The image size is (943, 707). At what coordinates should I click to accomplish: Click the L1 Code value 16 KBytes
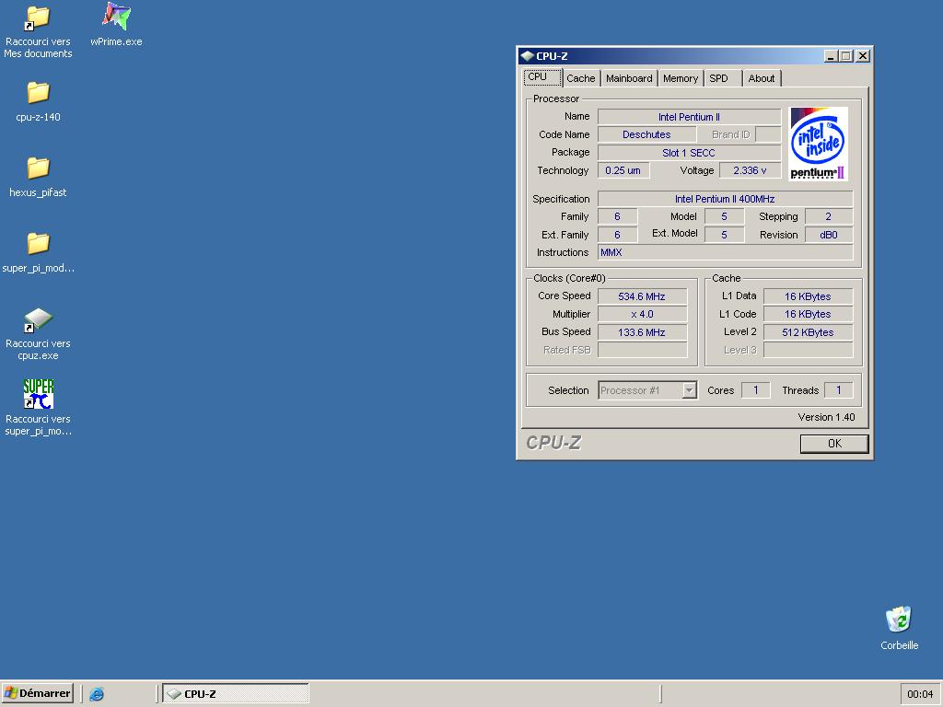click(x=808, y=315)
